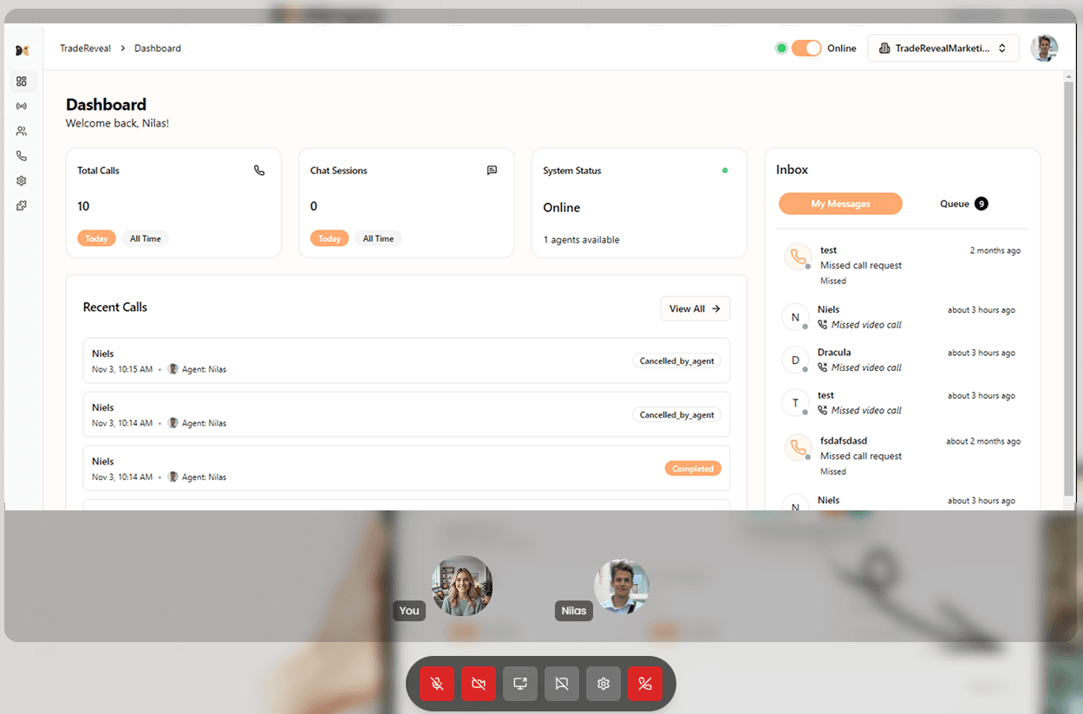Viewport: 1083px width, 714px height.
Task: Enable the camera in the call bar
Action: 478,684
